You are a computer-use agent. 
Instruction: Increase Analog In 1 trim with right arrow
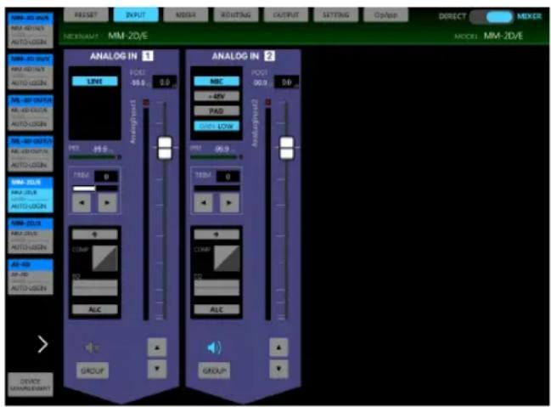pyautogui.click(x=107, y=202)
